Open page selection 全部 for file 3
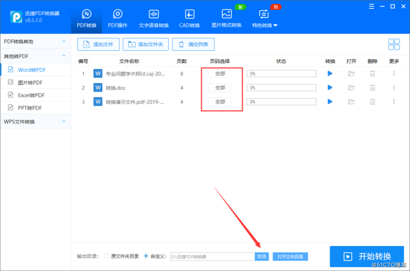This screenshot has width=410, height=271. click(220, 102)
